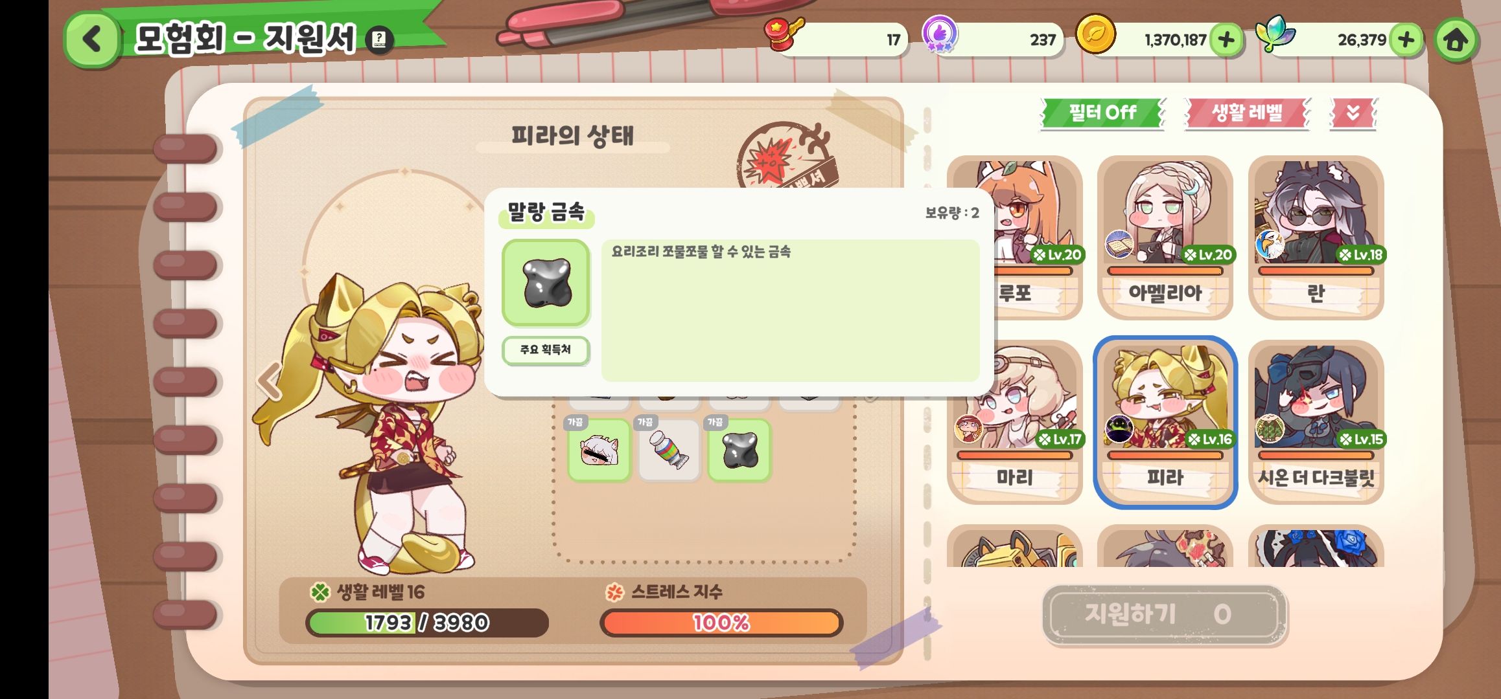Add gold coins with plus icon

point(1226,40)
